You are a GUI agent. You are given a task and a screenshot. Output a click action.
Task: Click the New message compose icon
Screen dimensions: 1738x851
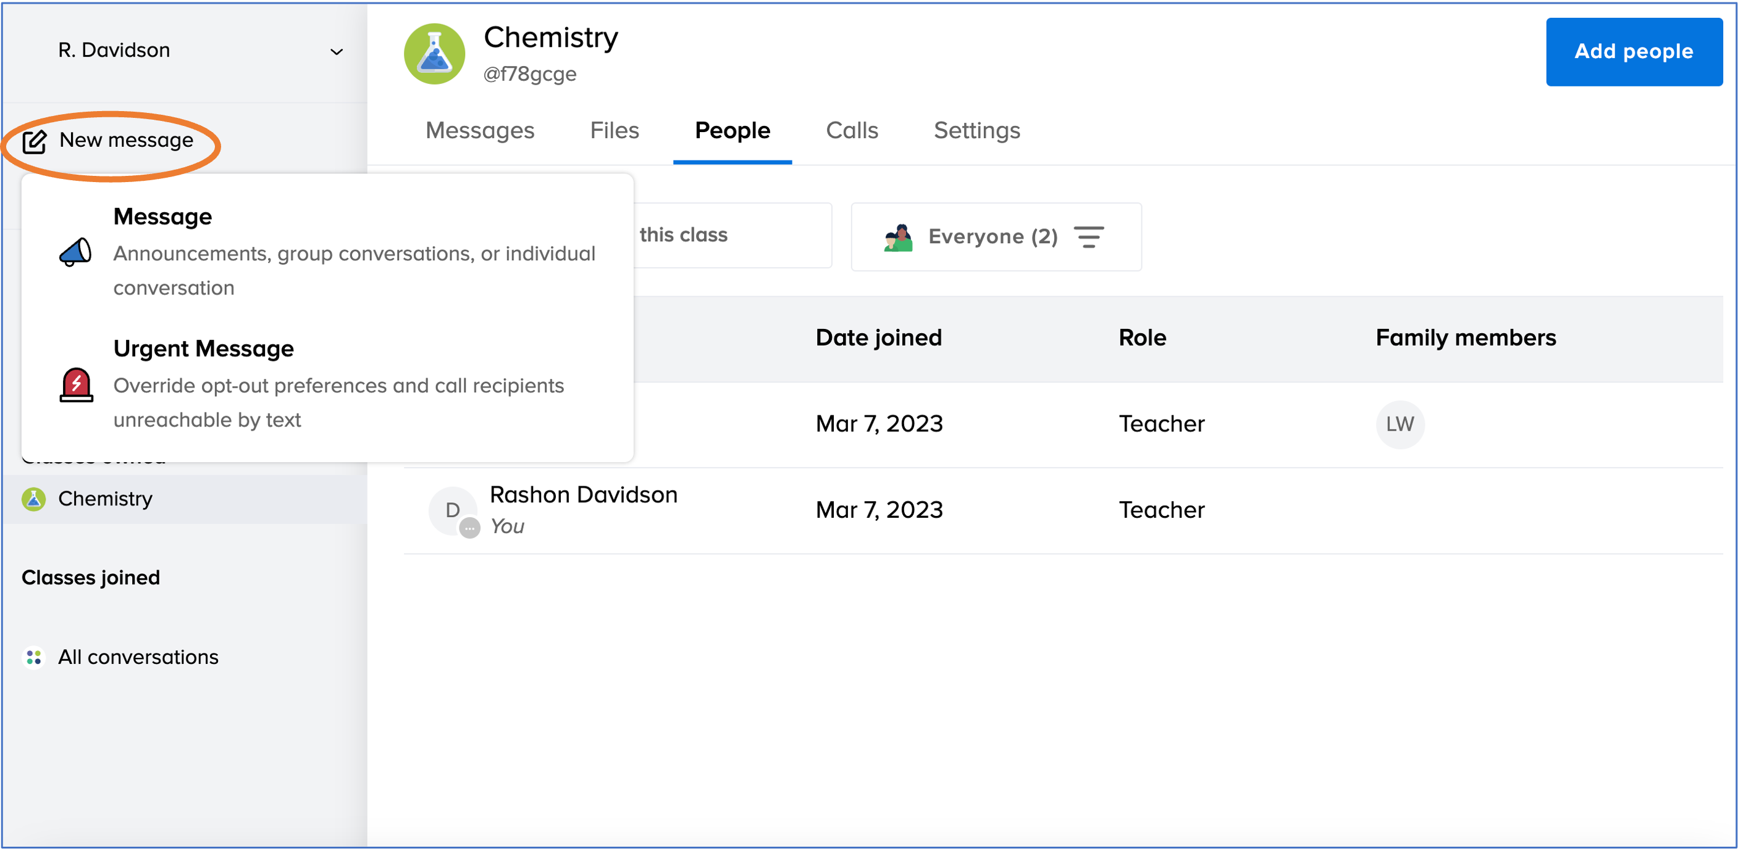click(35, 141)
